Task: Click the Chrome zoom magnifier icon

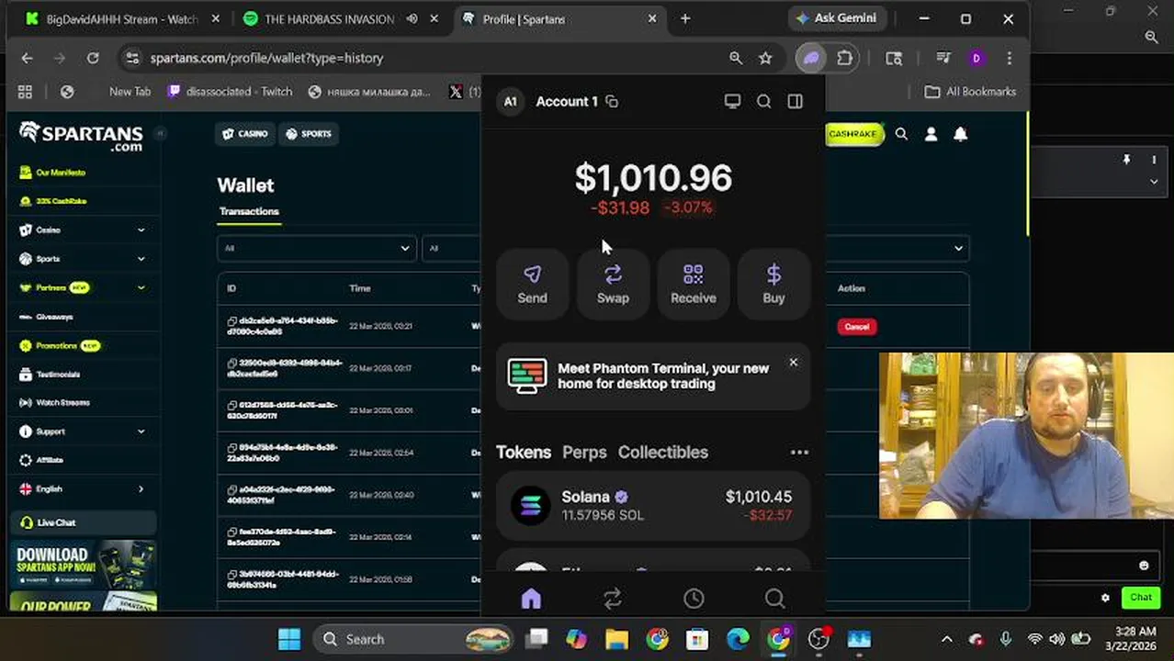Action: [x=736, y=58]
